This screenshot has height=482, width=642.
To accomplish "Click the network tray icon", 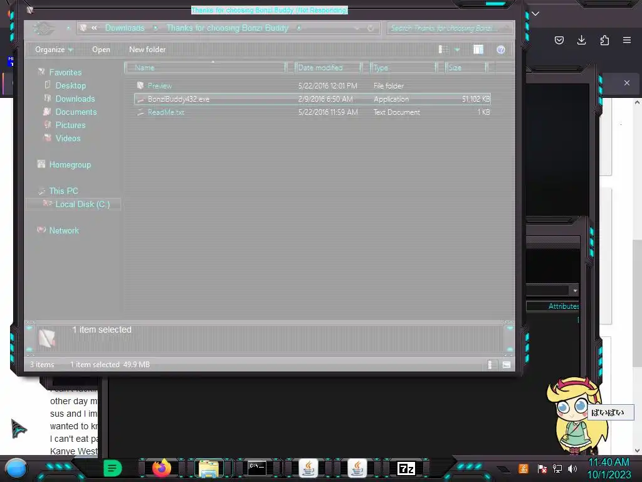I will 557,468.
